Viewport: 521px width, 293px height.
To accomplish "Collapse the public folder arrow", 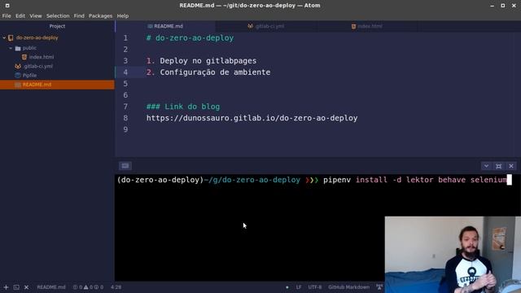I will click(x=11, y=48).
